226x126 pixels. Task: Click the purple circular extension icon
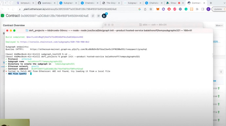[163, 9]
